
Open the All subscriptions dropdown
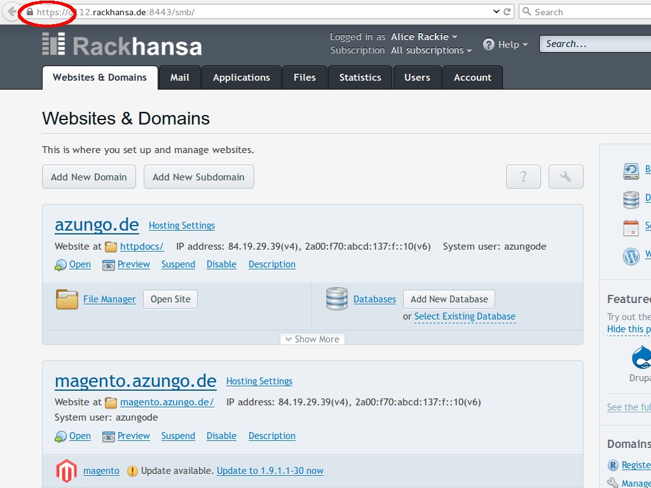coord(432,50)
